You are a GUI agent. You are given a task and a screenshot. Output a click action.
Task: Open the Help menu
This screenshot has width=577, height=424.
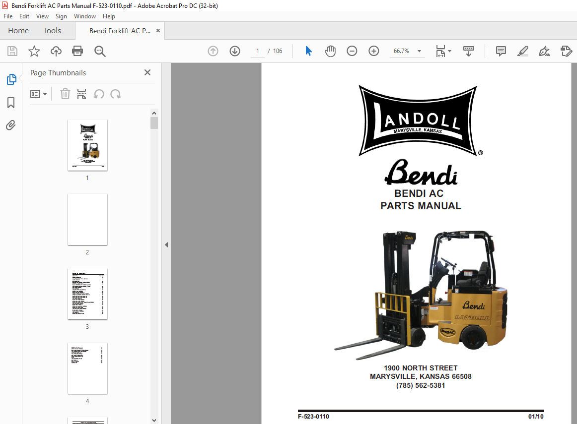(x=109, y=16)
